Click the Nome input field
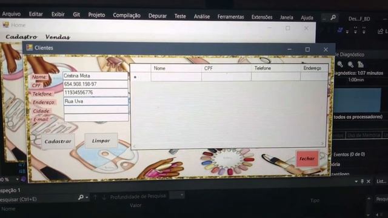 click(95, 76)
